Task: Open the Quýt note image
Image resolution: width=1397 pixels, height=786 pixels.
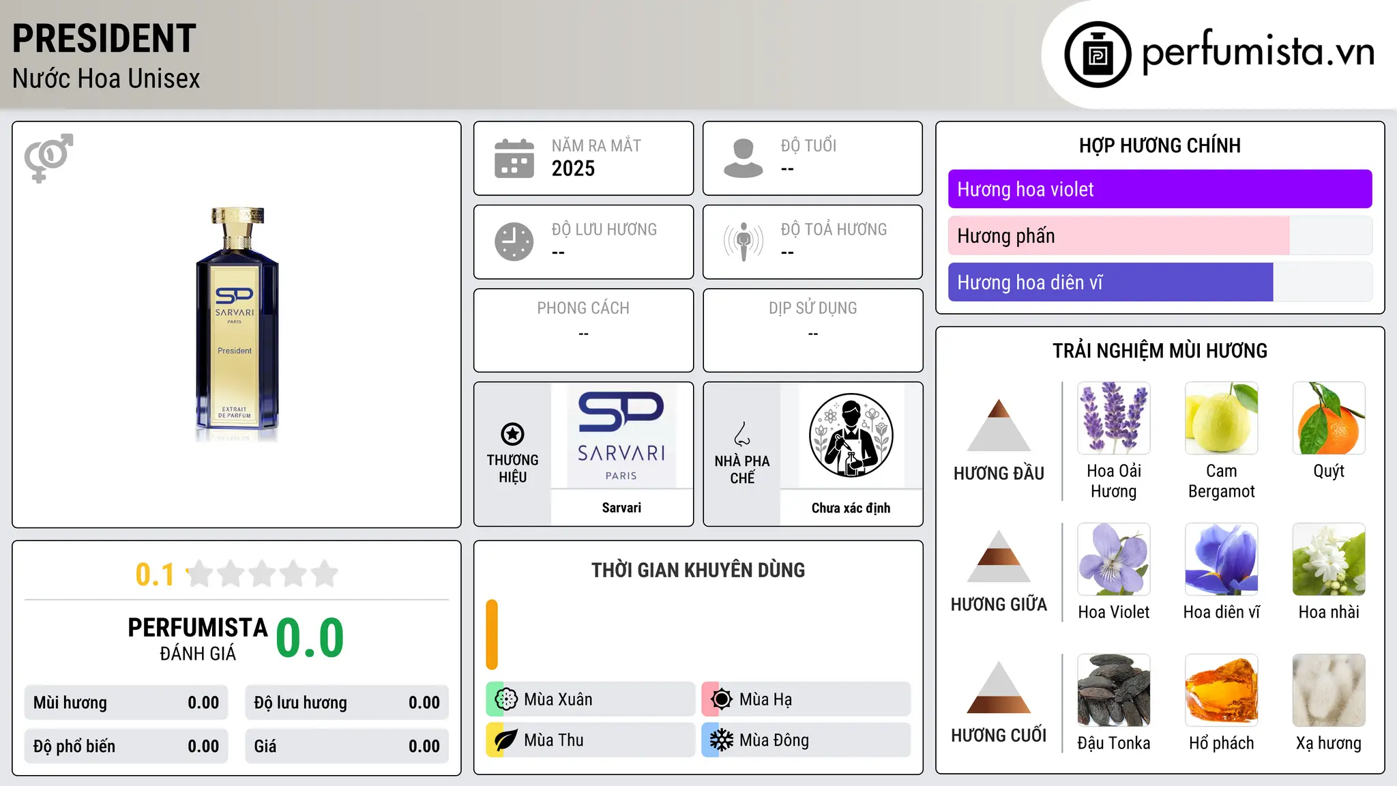Action: pos(1329,418)
